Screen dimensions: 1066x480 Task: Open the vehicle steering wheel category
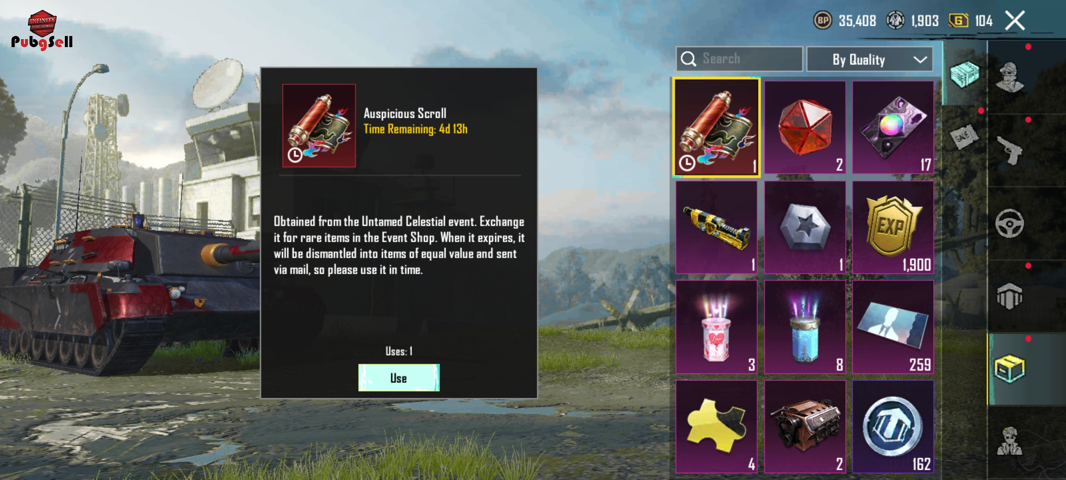(x=1009, y=223)
